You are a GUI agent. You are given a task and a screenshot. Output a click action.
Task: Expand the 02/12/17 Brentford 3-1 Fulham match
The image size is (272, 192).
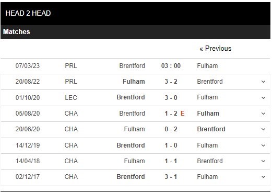[263, 177]
